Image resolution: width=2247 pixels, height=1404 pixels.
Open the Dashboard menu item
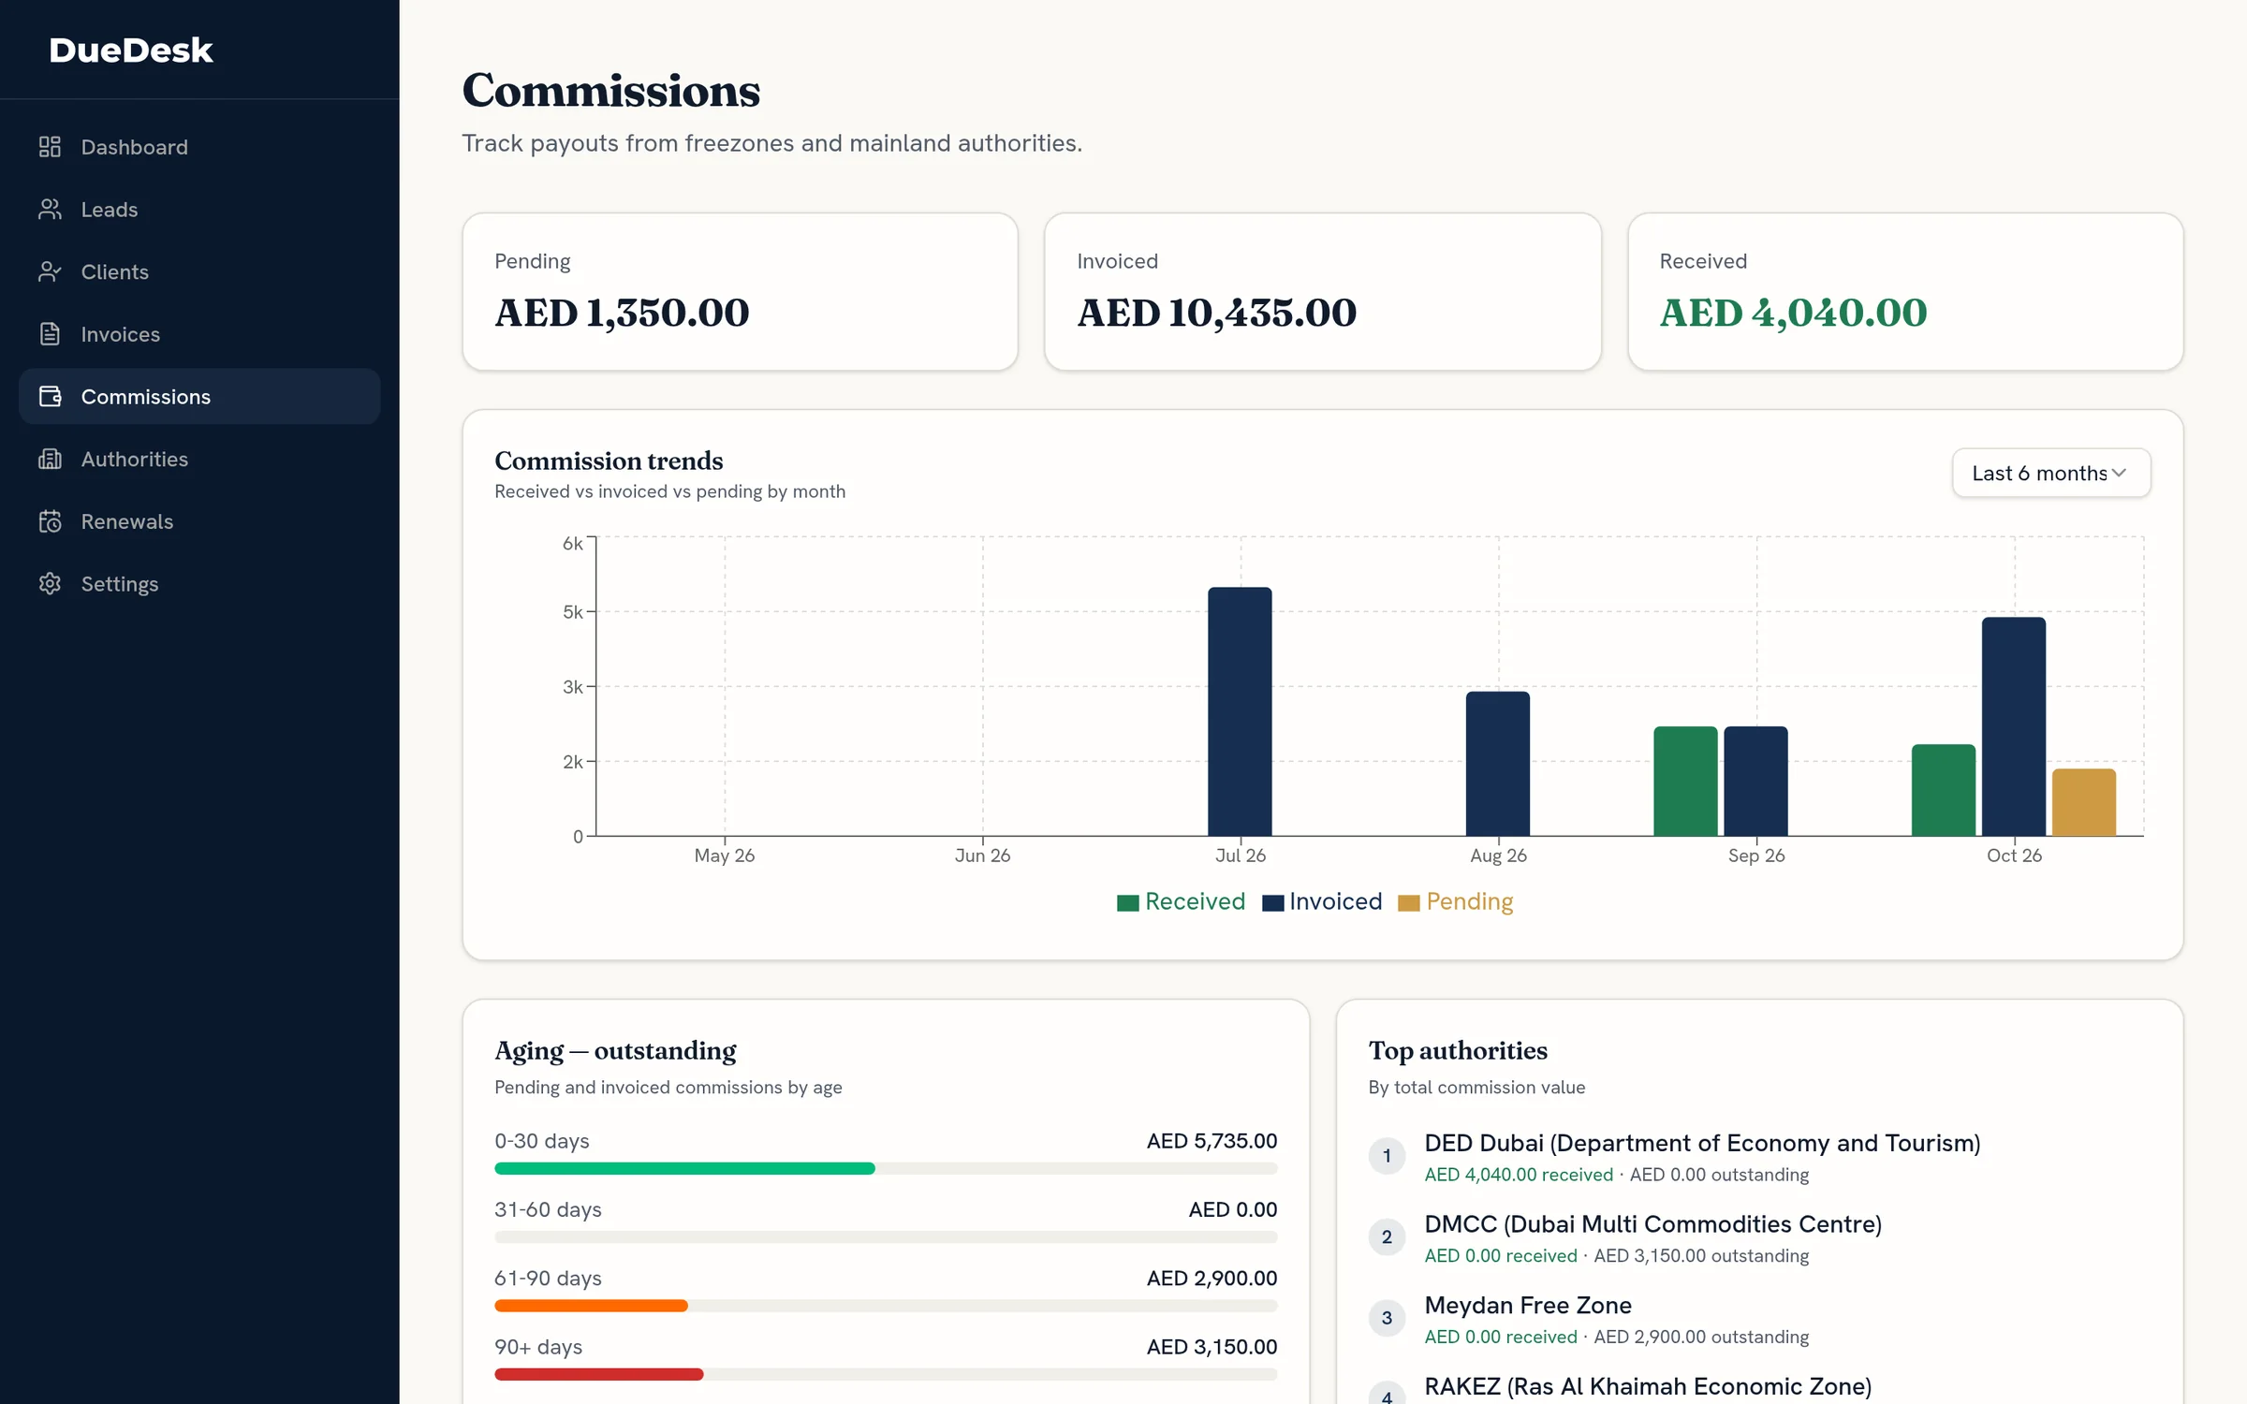point(199,147)
